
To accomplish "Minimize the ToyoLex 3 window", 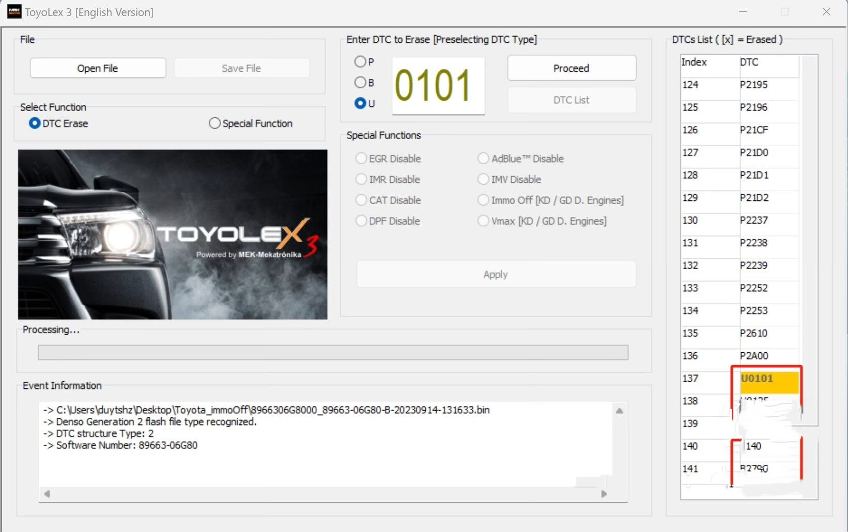I will coord(743,11).
